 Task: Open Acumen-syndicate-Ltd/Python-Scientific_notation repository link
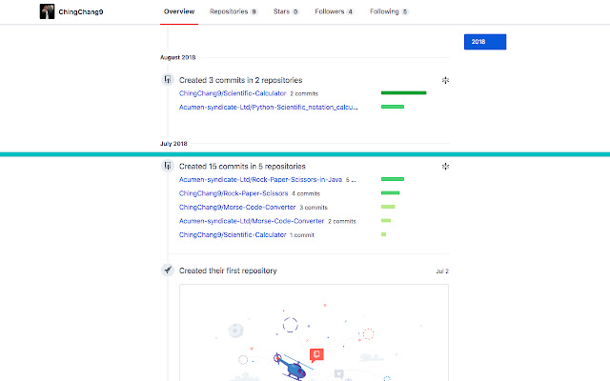pos(269,107)
